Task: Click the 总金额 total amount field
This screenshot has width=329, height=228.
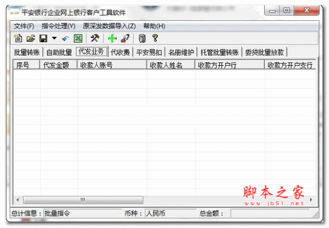Action: point(271,214)
